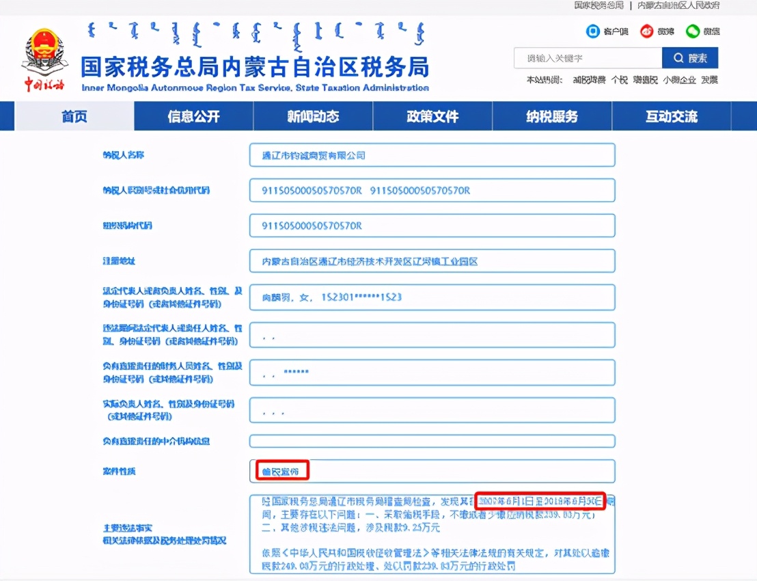Click the taxpayer name field showing 通辽市钧诚商贸有限公司
The height and width of the screenshot is (581, 757).
[432, 155]
